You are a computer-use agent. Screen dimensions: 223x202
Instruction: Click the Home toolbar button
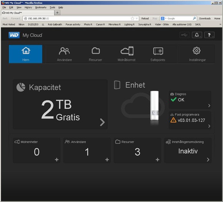click(217, 18)
